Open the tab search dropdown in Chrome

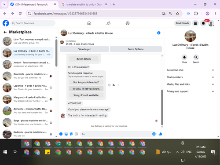click(x=4, y=4)
